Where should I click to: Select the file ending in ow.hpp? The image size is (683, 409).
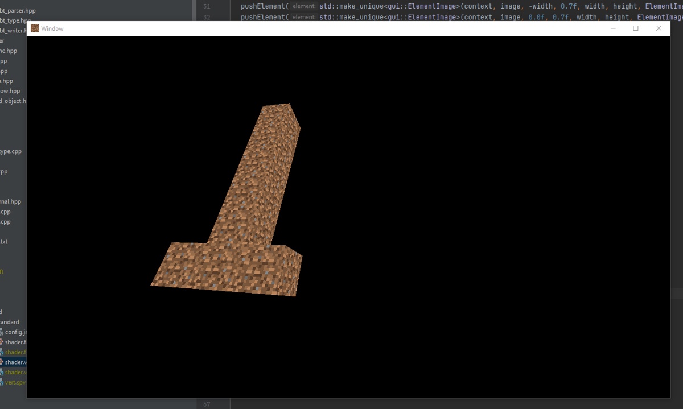[10, 91]
